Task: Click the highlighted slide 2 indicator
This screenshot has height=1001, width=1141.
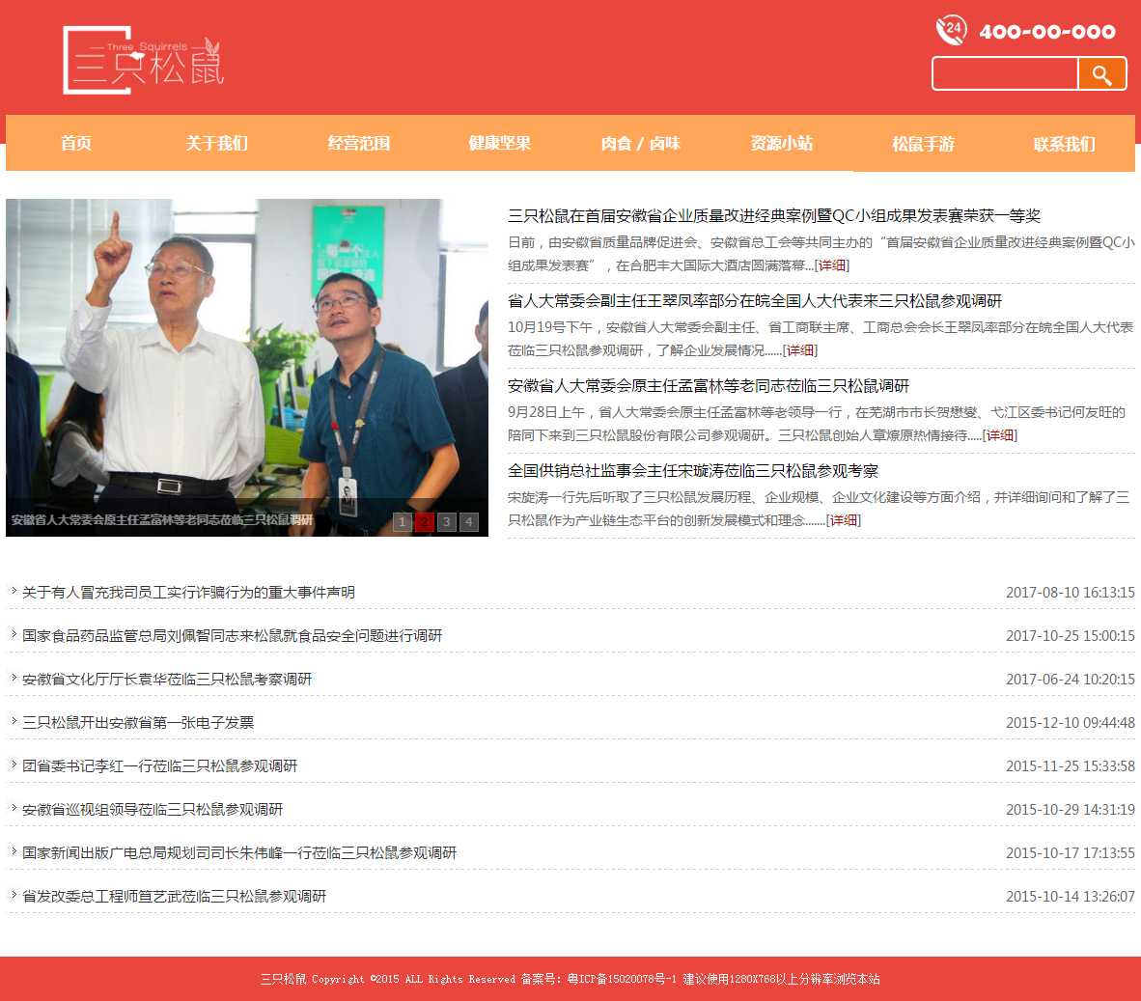Action: tap(425, 522)
